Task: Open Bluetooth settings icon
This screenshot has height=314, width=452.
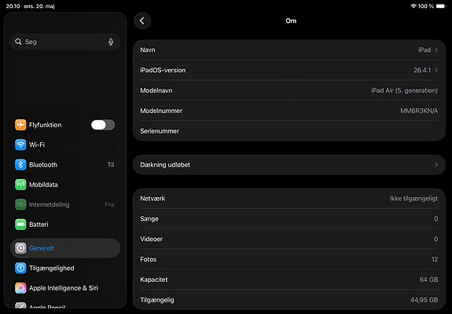Action: pyautogui.click(x=20, y=165)
